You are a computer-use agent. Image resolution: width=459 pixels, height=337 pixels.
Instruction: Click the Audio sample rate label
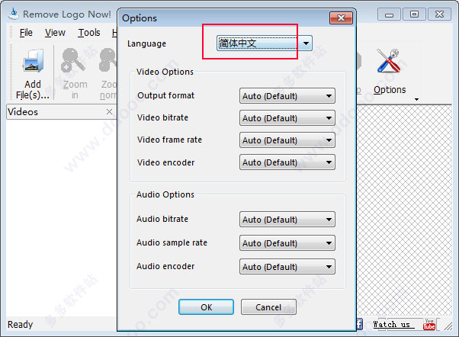pyautogui.click(x=172, y=242)
